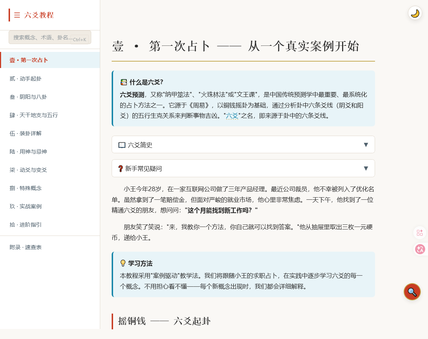Screen dimensions: 428x339
Task: Go to 拾 · 进阶指引
Action: pos(50,225)
